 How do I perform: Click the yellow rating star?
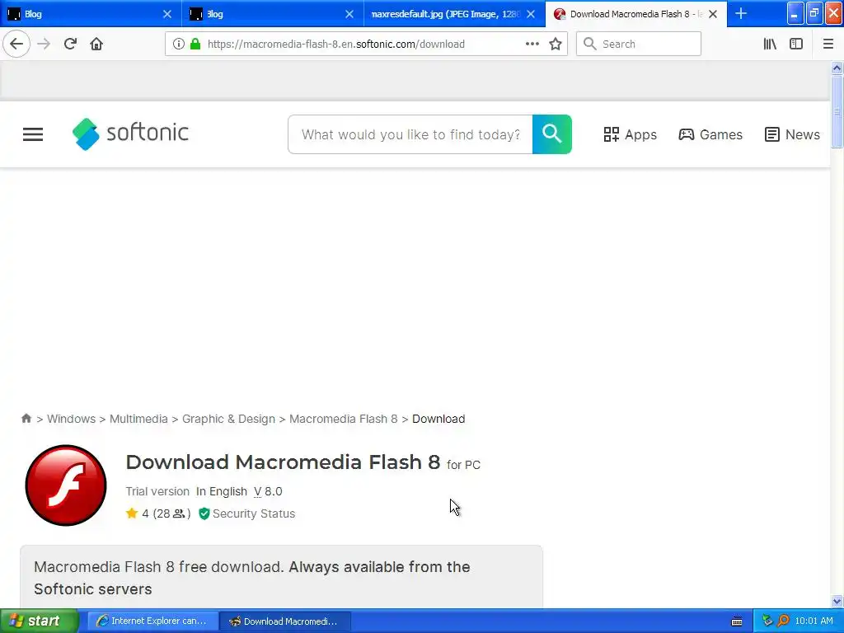click(x=132, y=513)
